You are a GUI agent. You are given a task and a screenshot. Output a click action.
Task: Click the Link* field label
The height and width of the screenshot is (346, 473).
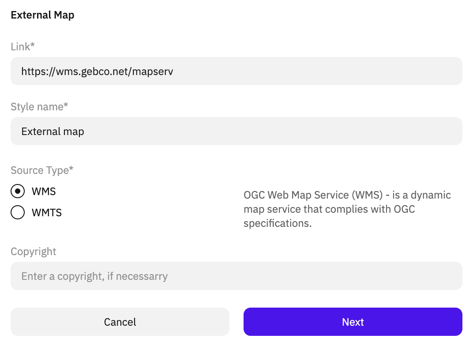click(x=23, y=47)
